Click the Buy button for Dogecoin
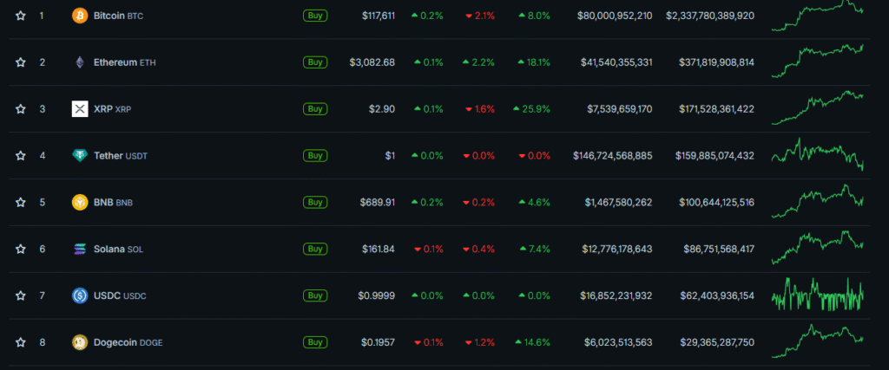Image resolution: width=889 pixels, height=370 pixels. 315,342
